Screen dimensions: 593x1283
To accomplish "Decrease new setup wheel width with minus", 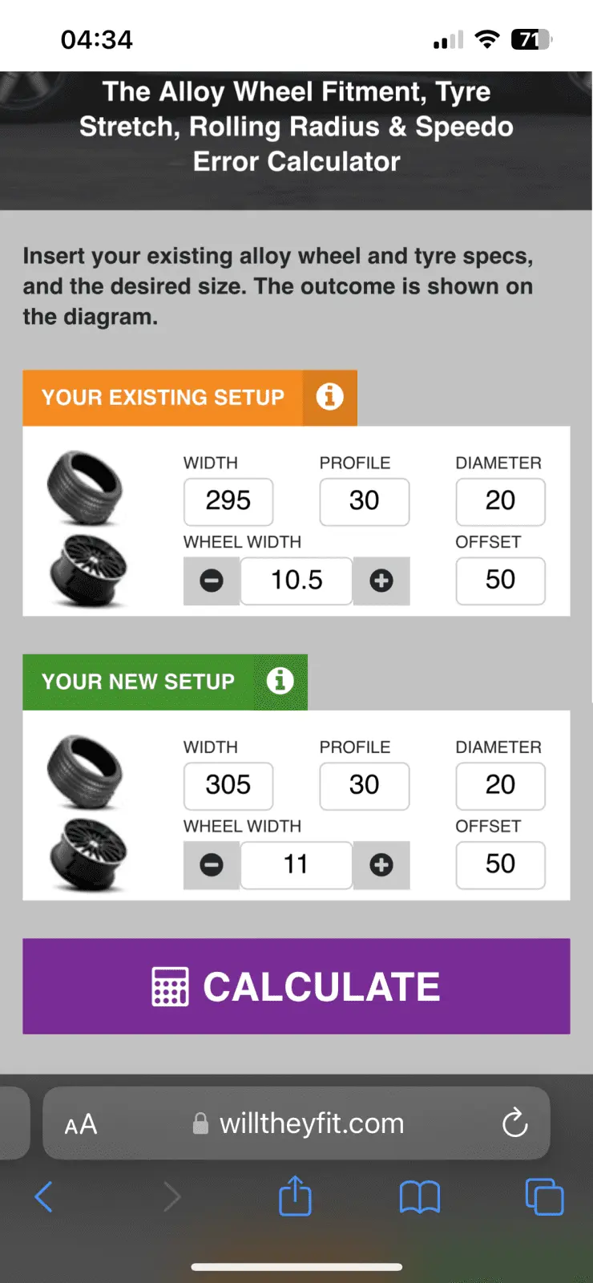I will 212,864.
